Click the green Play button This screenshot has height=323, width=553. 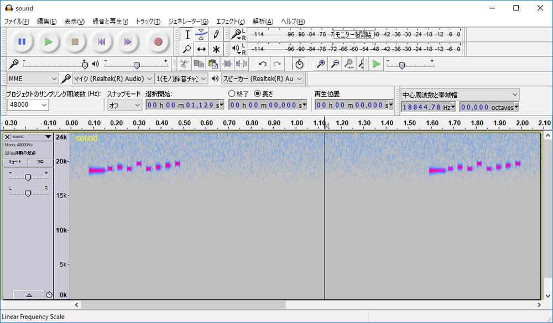49,41
